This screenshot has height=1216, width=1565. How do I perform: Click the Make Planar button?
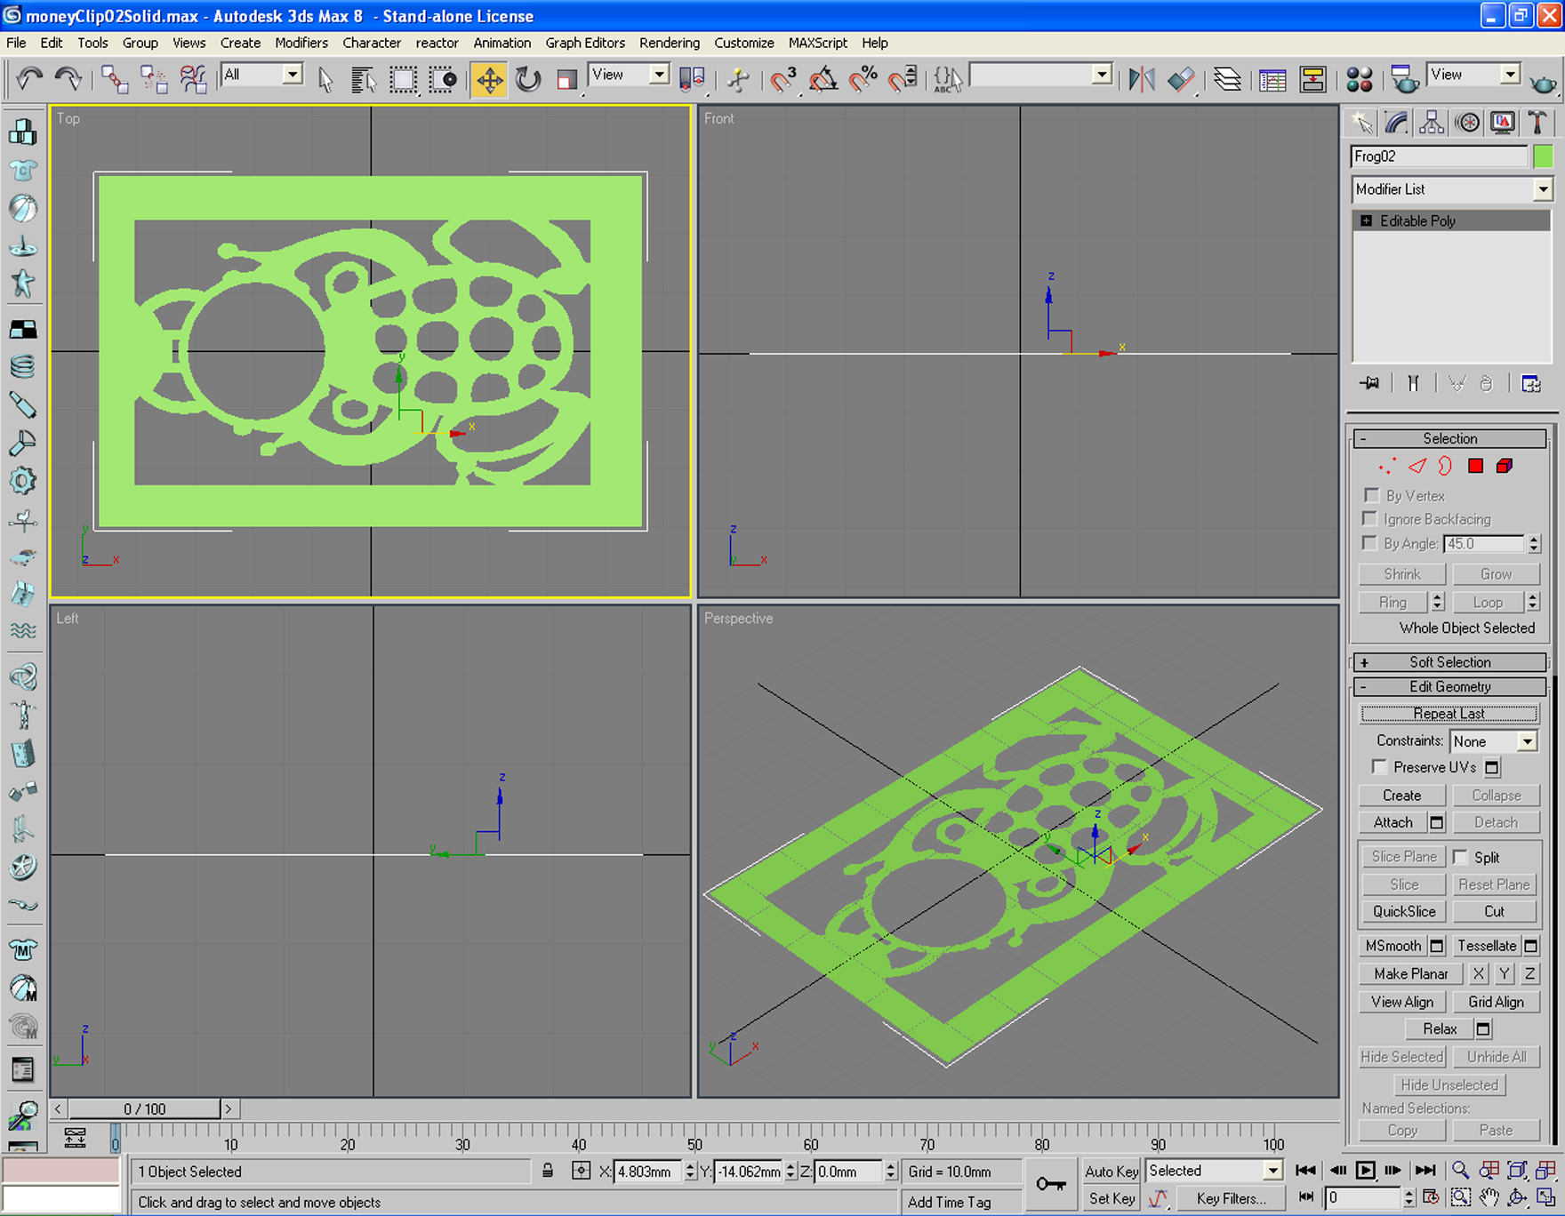(1410, 973)
